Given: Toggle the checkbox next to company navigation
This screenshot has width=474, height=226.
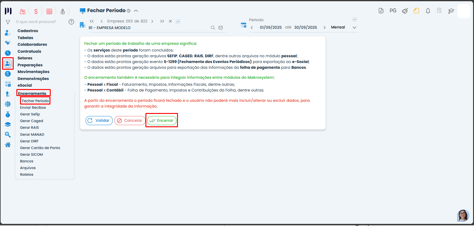Looking at the screenshot, I should point(178,21).
